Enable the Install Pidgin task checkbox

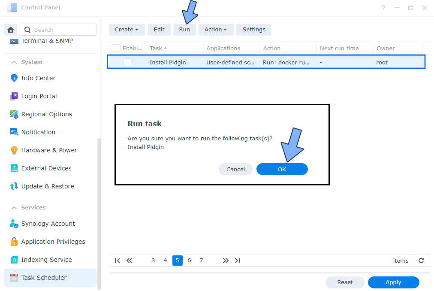(127, 62)
